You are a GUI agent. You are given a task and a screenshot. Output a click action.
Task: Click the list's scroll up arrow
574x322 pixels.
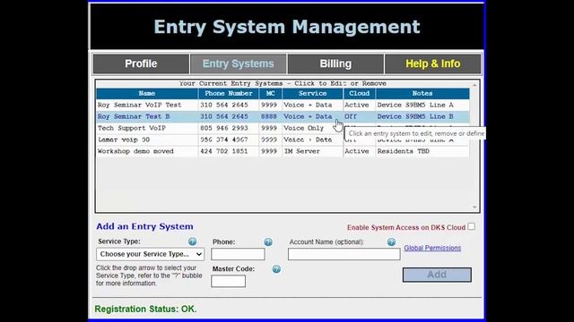click(474, 85)
